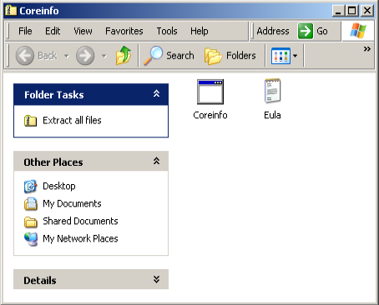Open the Favorites menu

pos(124,31)
